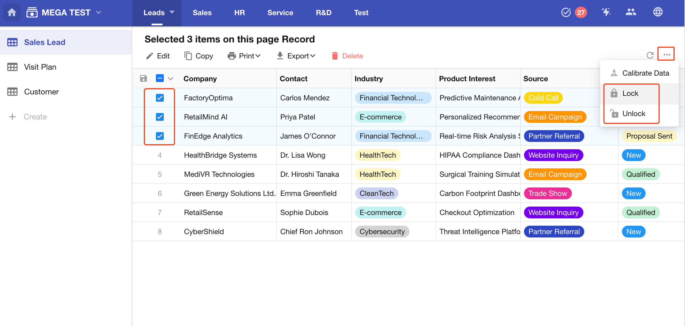Open the task check icon with badge 27
685x326 pixels.
click(x=566, y=12)
